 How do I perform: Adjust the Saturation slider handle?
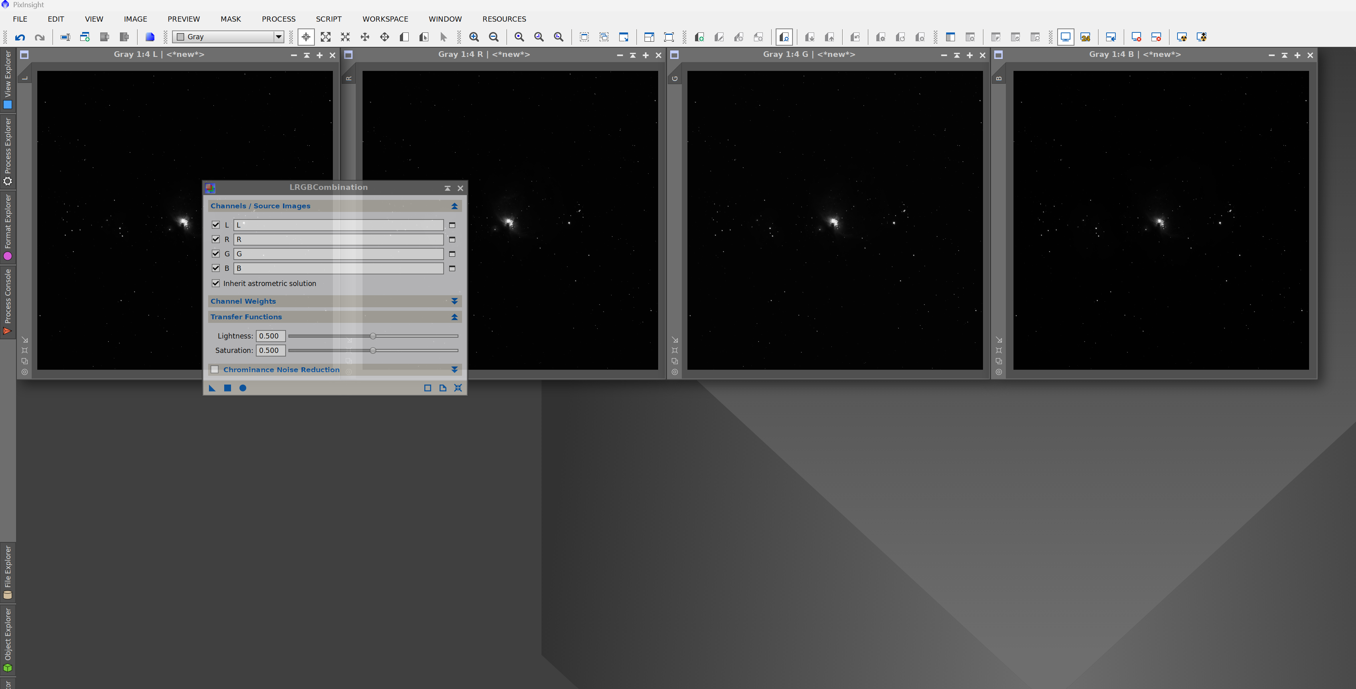[x=373, y=350]
